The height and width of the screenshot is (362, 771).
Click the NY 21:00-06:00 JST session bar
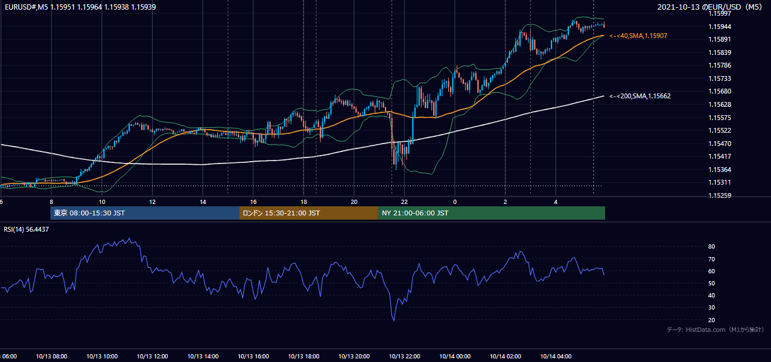[492, 213]
